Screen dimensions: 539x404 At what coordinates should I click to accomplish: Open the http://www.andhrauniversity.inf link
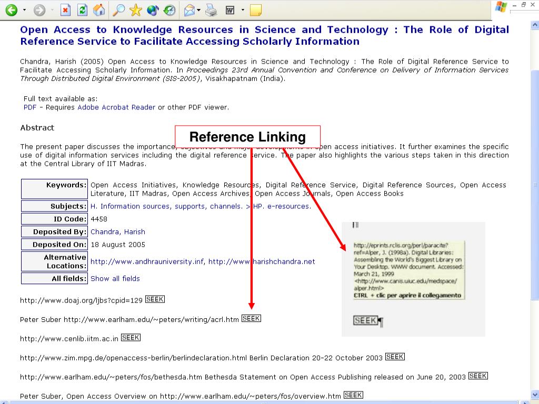coord(147,262)
